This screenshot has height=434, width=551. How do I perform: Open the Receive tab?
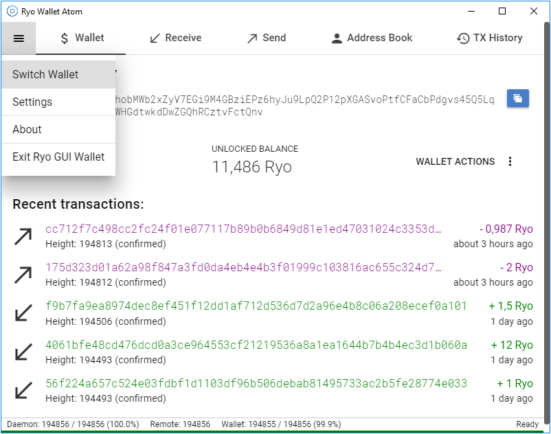tap(176, 38)
